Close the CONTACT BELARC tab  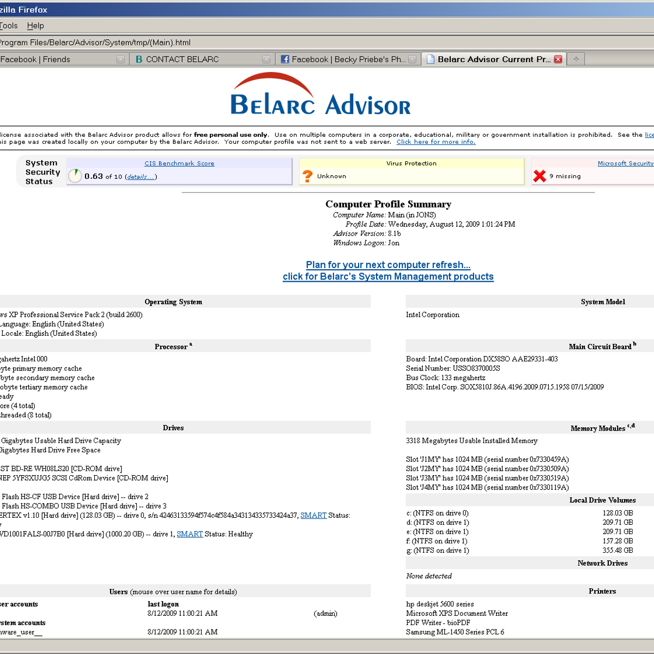pos(266,59)
